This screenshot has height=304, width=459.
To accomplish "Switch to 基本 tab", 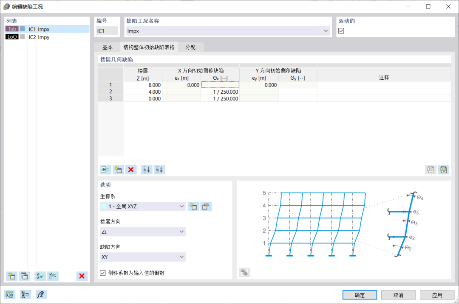I will pos(108,47).
